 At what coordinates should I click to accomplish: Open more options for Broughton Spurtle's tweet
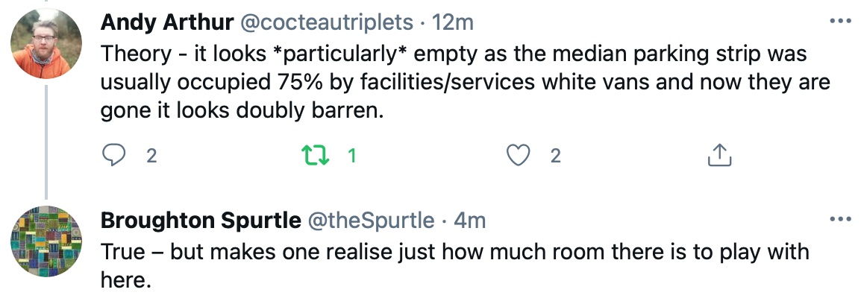point(840,220)
